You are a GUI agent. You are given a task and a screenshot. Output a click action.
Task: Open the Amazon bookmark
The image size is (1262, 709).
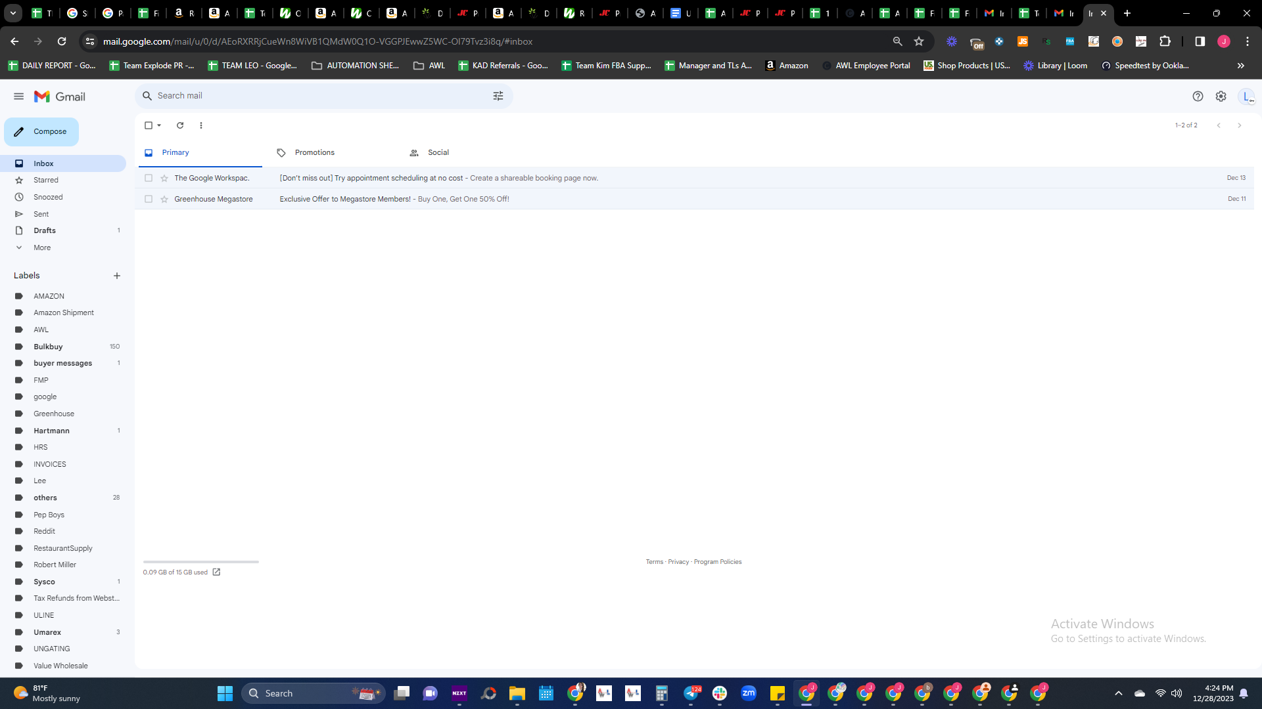(787, 66)
